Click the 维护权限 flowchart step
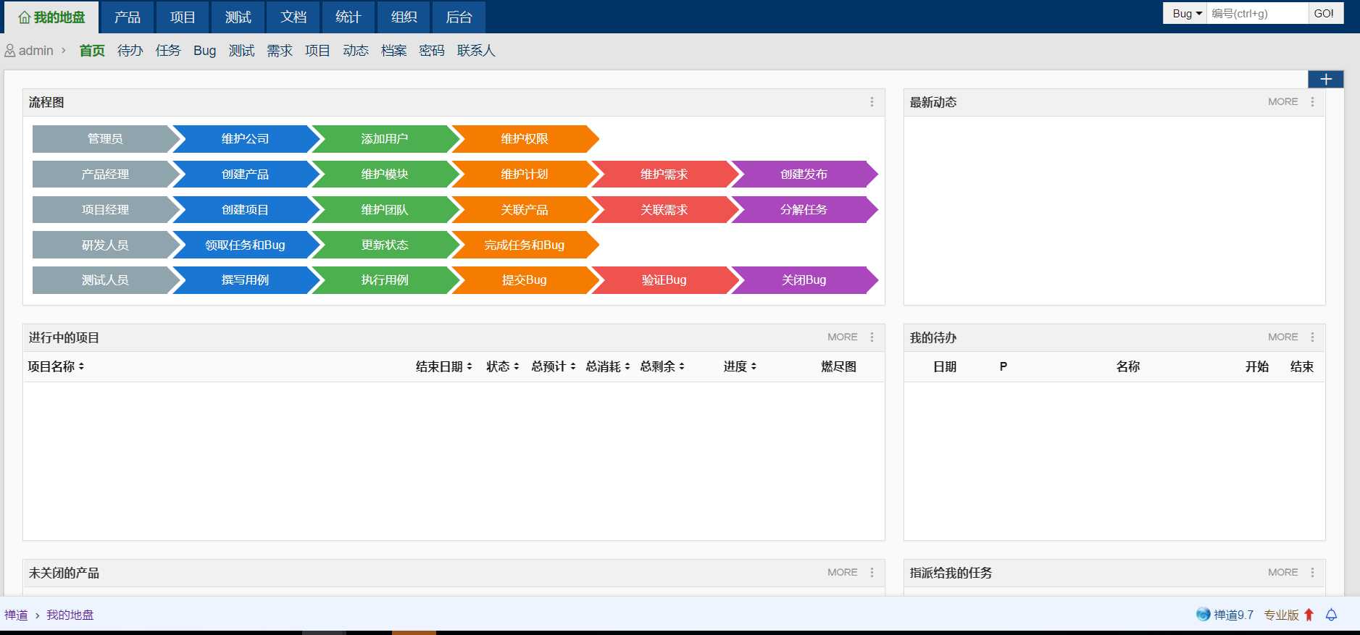Viewport: 1360px width, 635px height. (525, 139)
